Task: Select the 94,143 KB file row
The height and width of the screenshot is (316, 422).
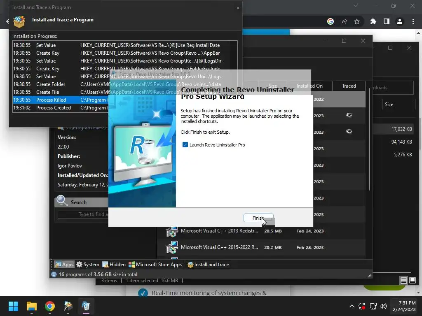Action: [x=394, y=142]
